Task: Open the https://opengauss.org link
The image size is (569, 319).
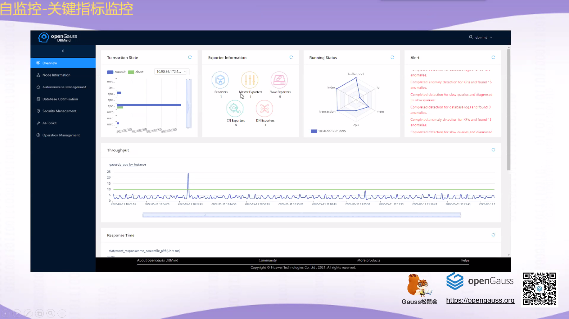Action: tap(480, 300)
